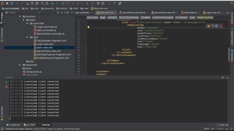Click the Build project toolbar icon
This screenshot has height=131, width=234.
click(x=63, y=3)
